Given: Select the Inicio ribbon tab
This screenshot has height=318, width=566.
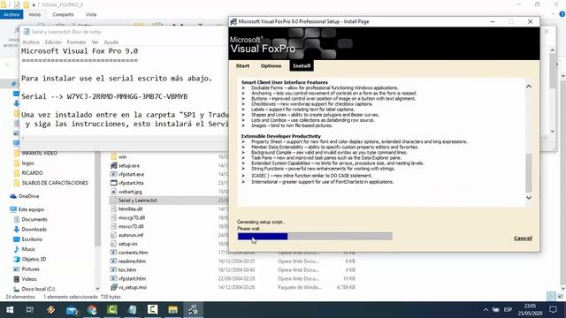Looking at the screenshot, I should 34,14.
